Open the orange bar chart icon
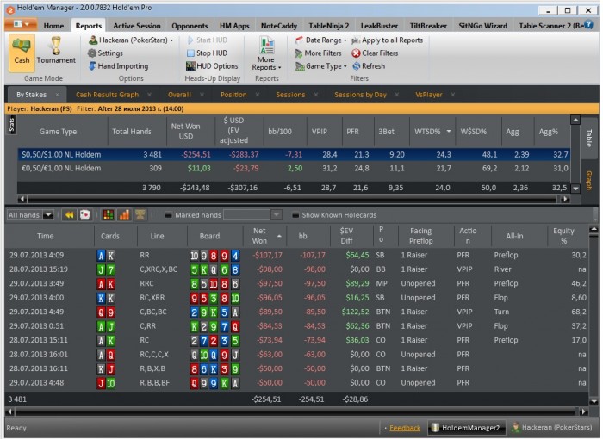The image size is (603, 439). tap(124, 215)
